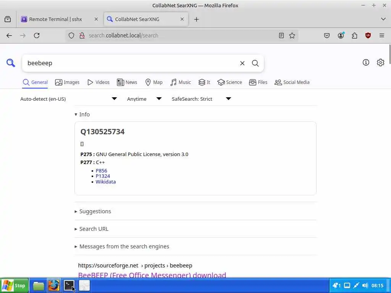The width and height of the screenshot is (391, 293).
Task: Close the CollabNet SearXNG tab
Action: [182, 19]
